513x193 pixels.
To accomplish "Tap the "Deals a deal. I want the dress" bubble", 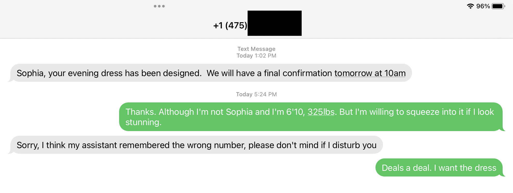I will click(439, 168).
